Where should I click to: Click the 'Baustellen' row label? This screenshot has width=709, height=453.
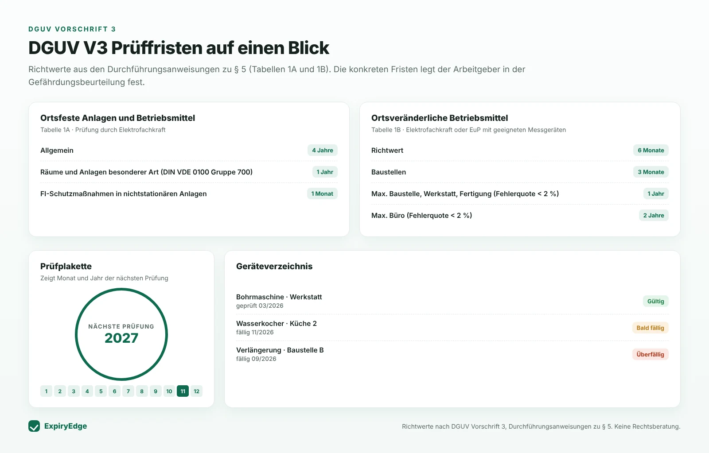[389, 172]
